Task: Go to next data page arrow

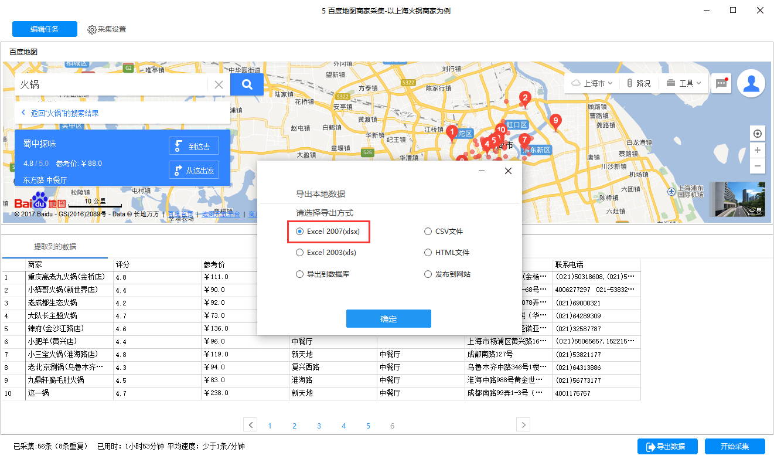Action: coord(523,425)
